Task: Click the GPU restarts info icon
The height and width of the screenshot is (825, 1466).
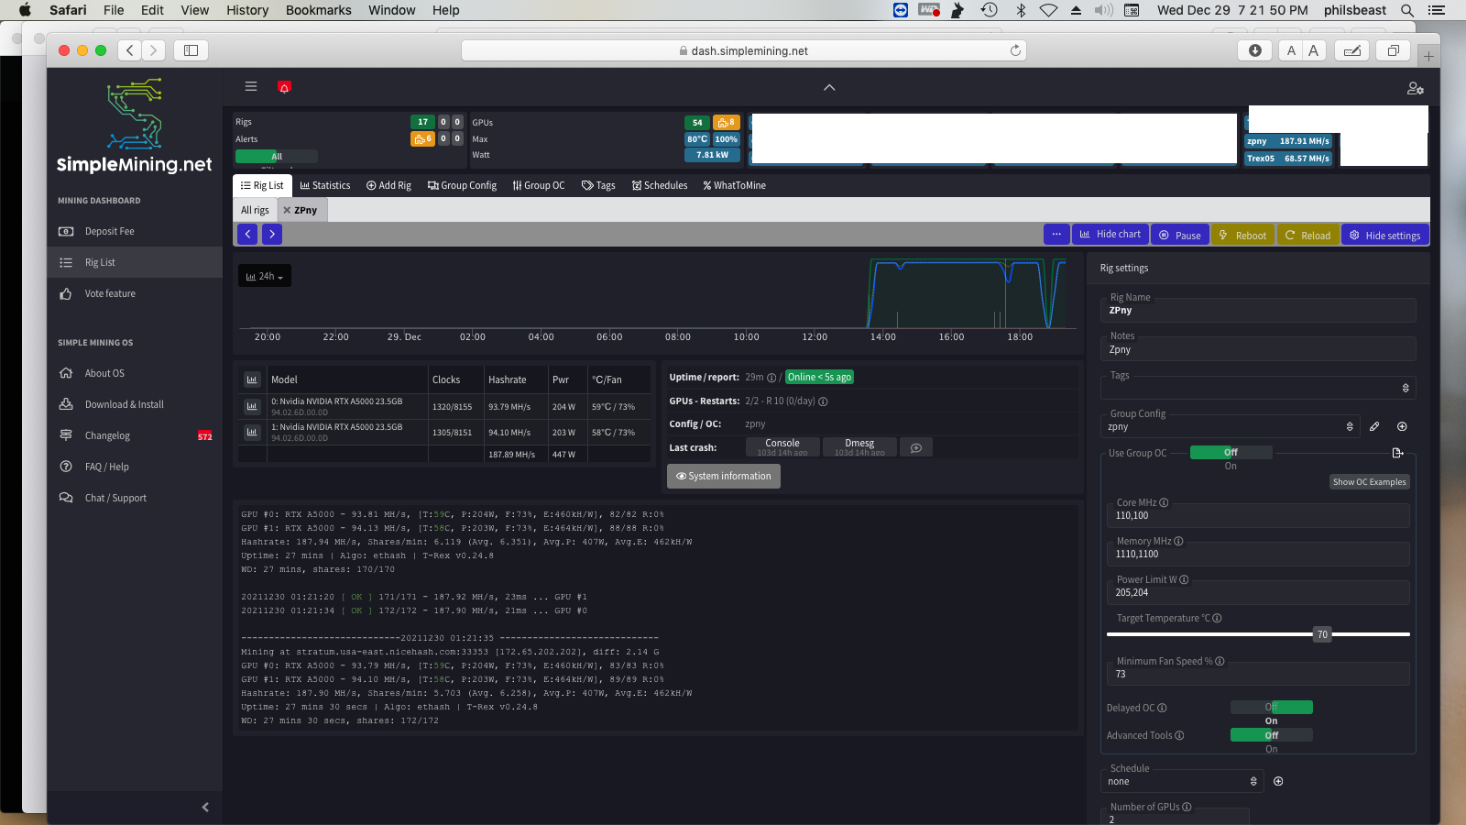Action: pyautogui.click(x=823, y=401)
